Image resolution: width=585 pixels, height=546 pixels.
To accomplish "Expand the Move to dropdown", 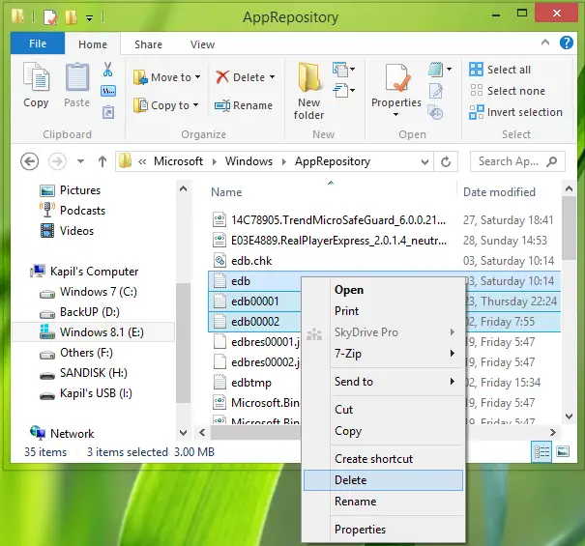I will [x=198, y=77].
